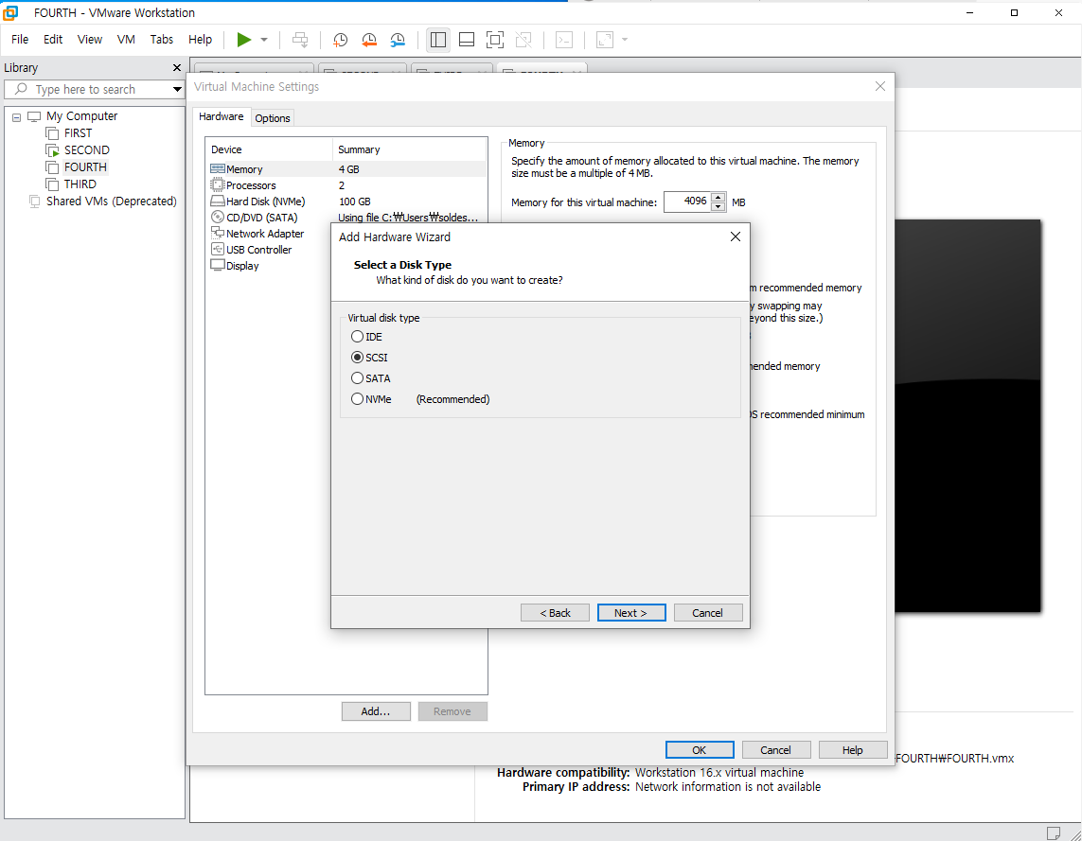Click the memory size 4096 input field

pos(687,202)
